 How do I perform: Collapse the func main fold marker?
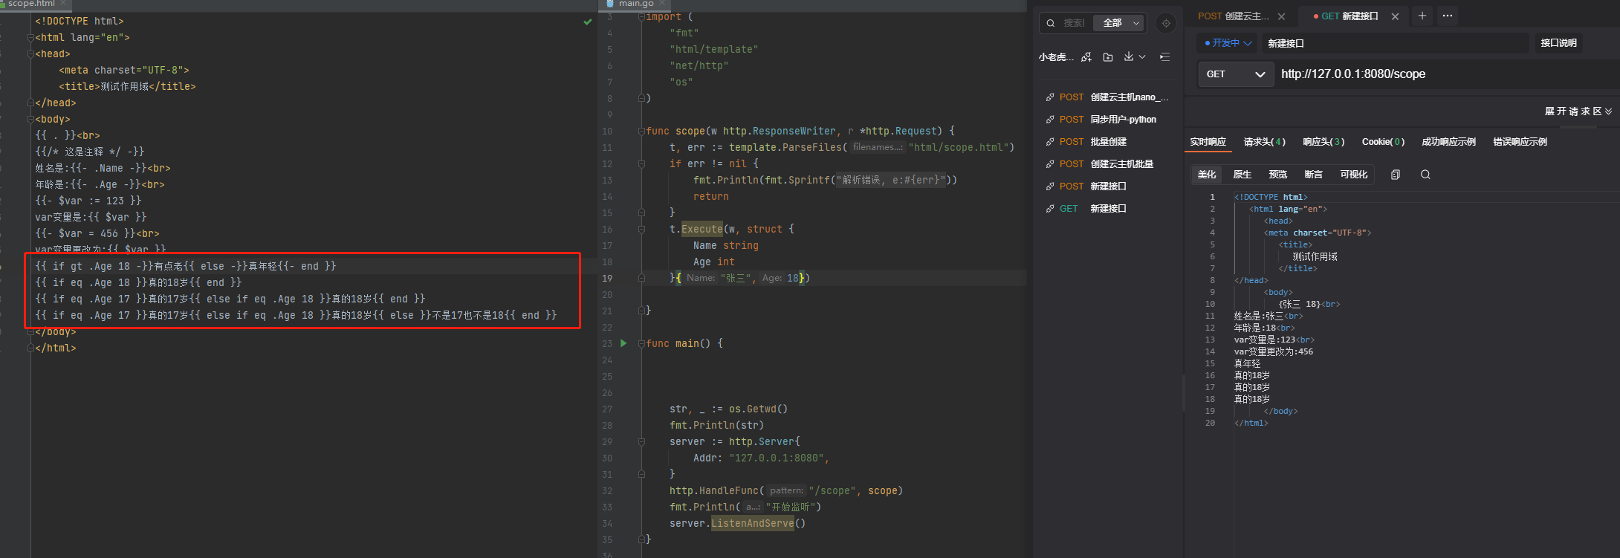641,343
